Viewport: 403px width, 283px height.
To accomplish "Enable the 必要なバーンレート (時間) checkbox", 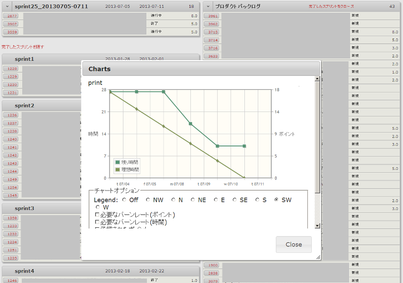I will [x=97, y=222].
